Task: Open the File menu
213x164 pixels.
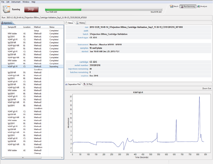Action: [x=3, y=2]
